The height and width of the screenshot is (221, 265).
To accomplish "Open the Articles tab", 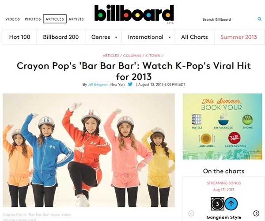I will coord(55,19).
